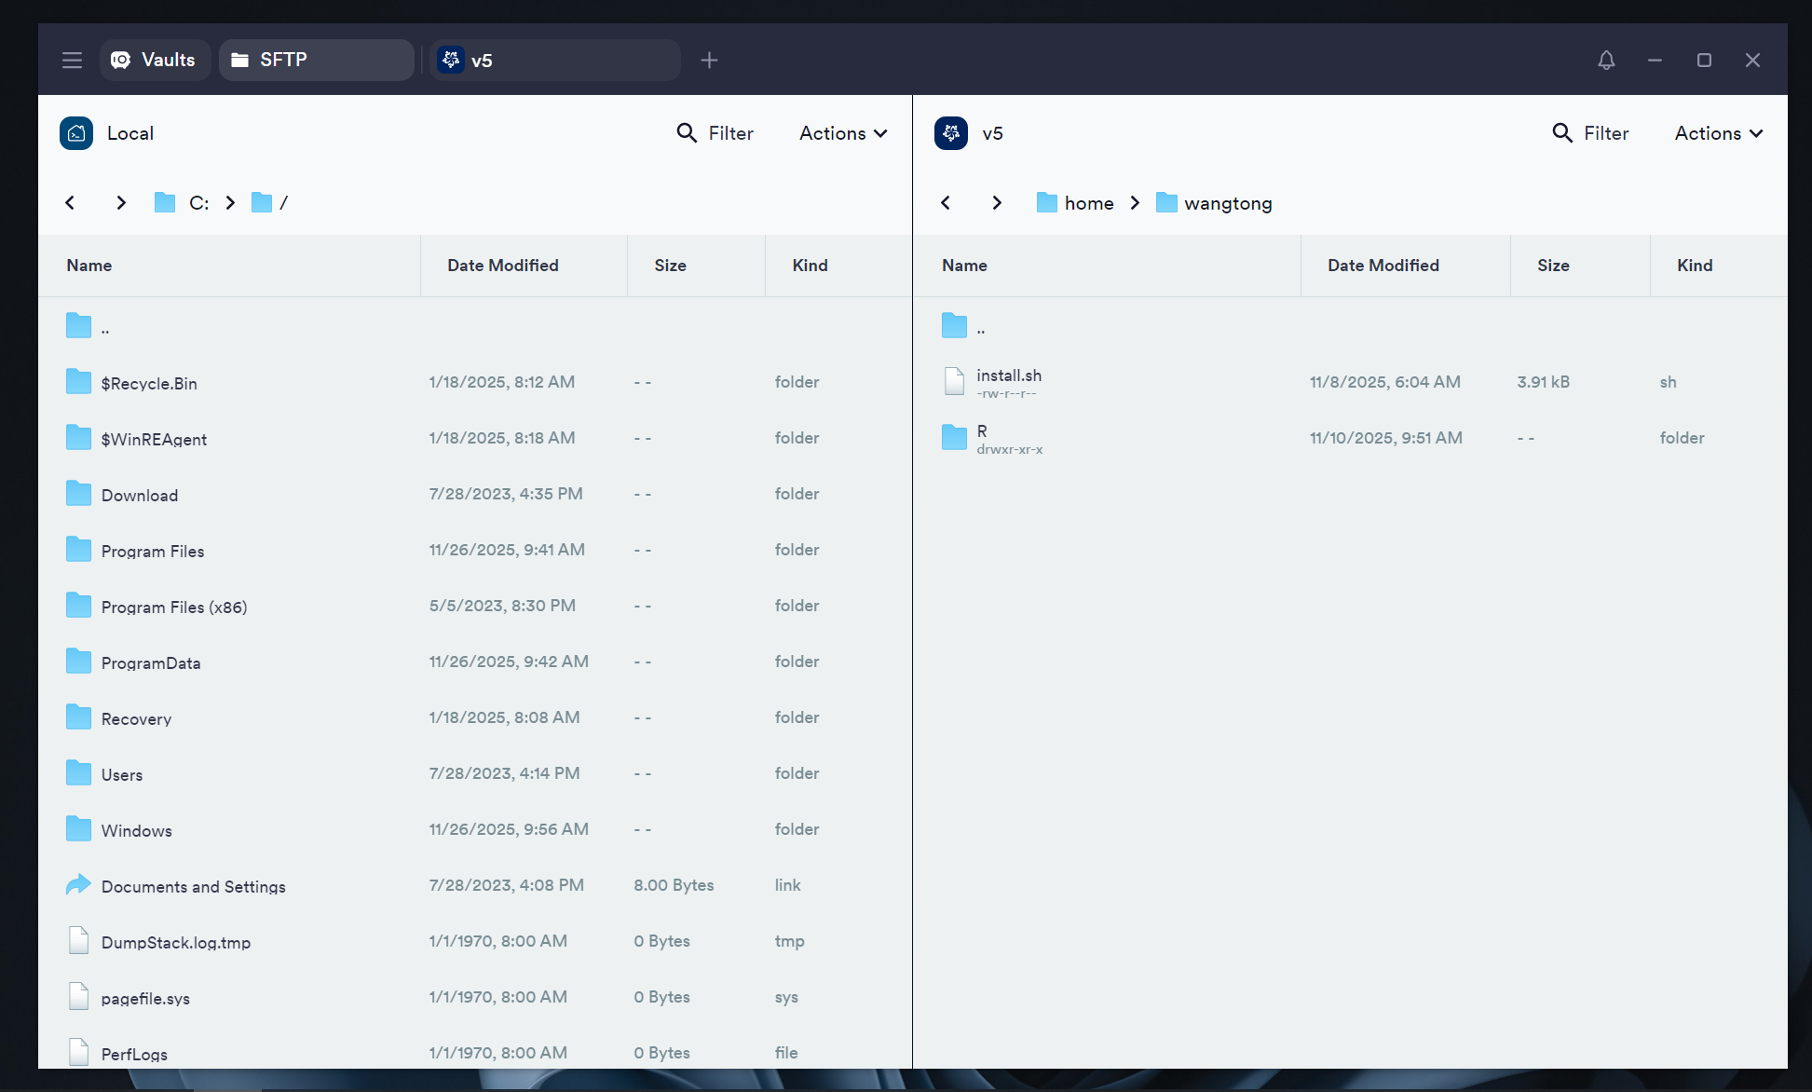Open parent folder in Local pane
Viewport: 1812px width, 1092px height.
79,326
